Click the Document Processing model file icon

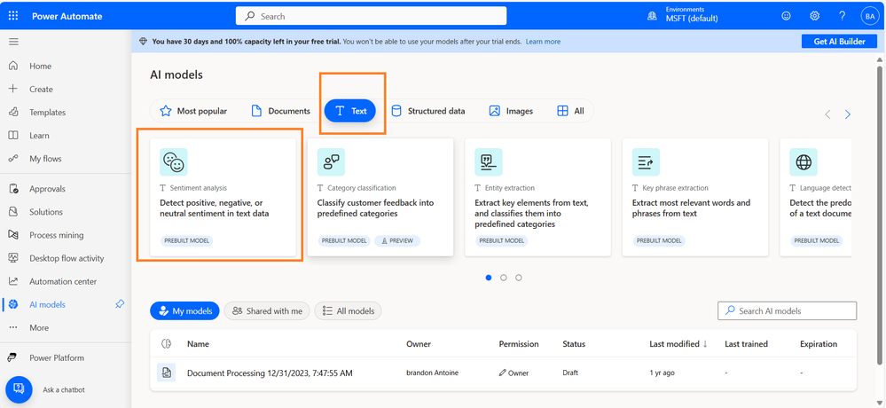166,373
